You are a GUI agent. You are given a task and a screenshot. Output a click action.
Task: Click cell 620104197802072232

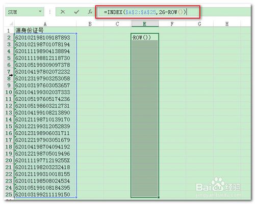click(x=45, y=72)
